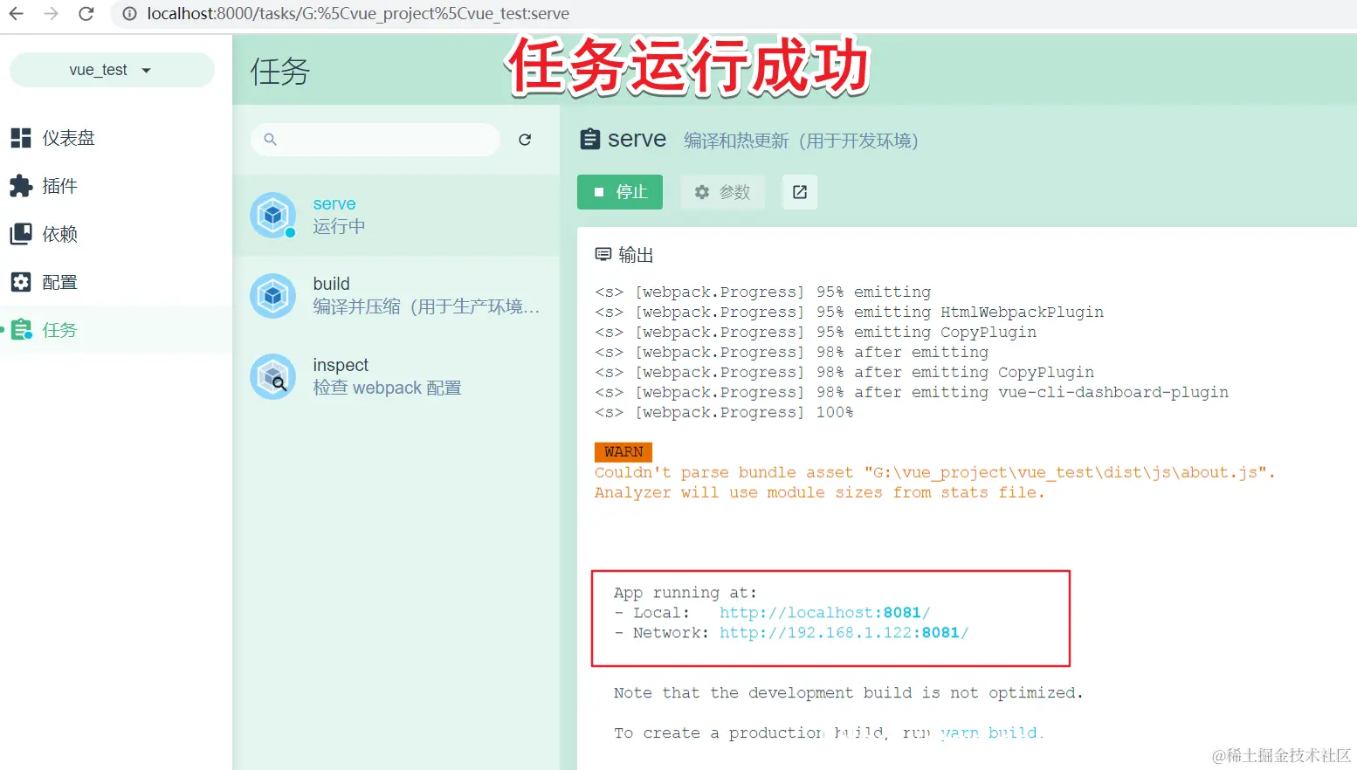This screenshot has width=1357, height=770.
Task: Stop the running serve task
Action: pos(620,192)
